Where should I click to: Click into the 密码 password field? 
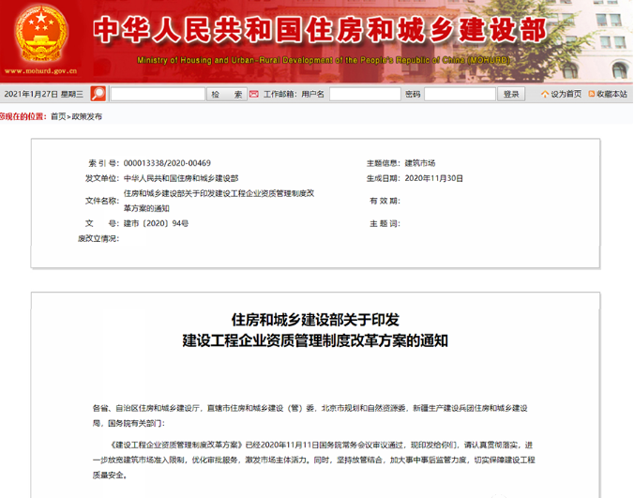459,94
